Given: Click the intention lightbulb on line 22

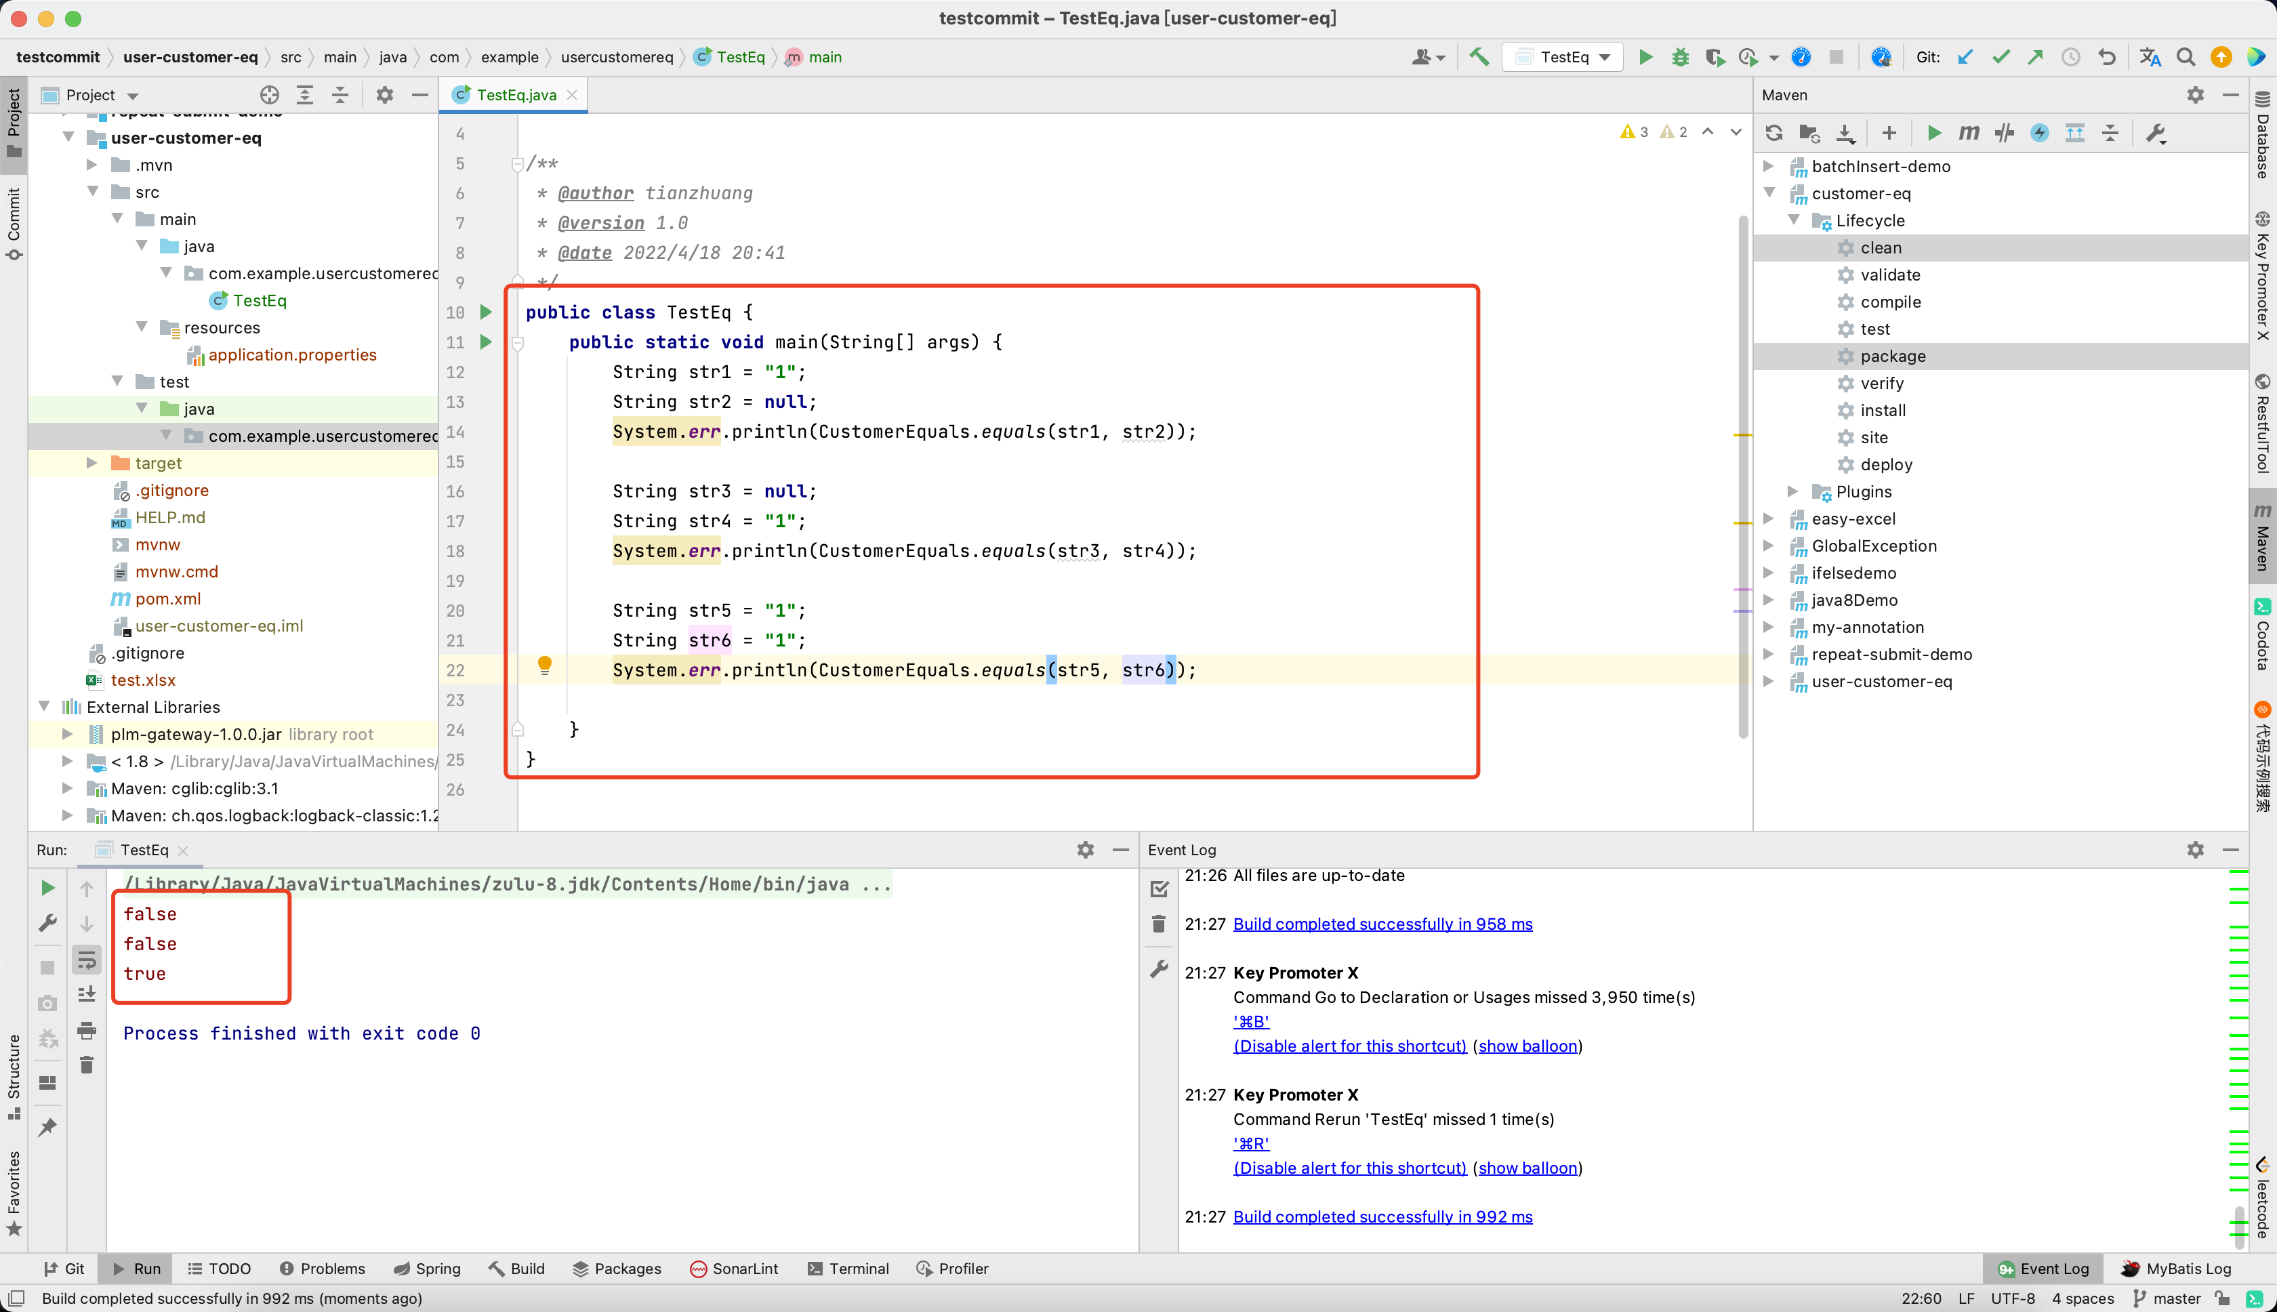Looking at the screenshot, I should coord(544,666).
